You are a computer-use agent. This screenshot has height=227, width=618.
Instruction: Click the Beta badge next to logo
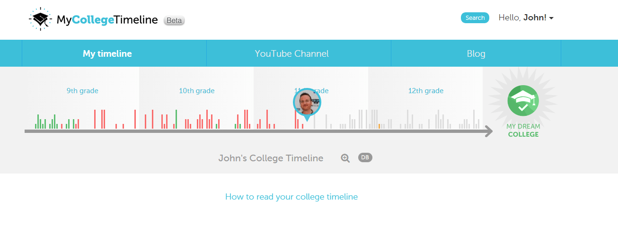(x=174, y=20)
